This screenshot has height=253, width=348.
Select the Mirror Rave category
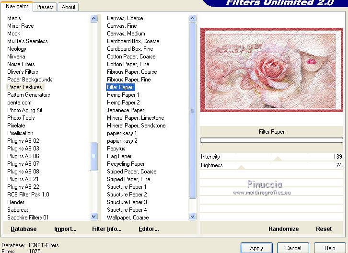click(x=21, y=26)
